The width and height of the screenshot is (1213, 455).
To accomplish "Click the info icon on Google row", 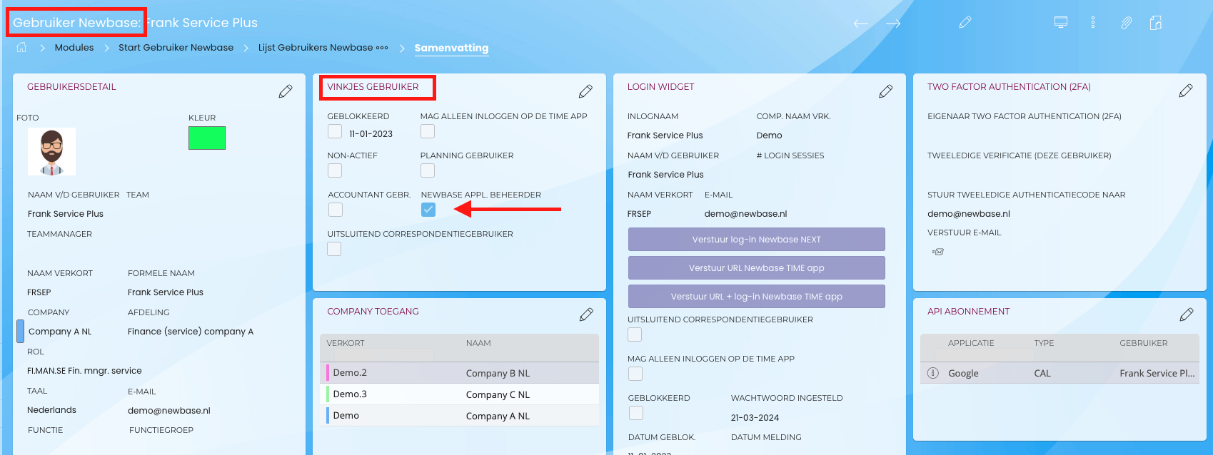I will 932,373.
